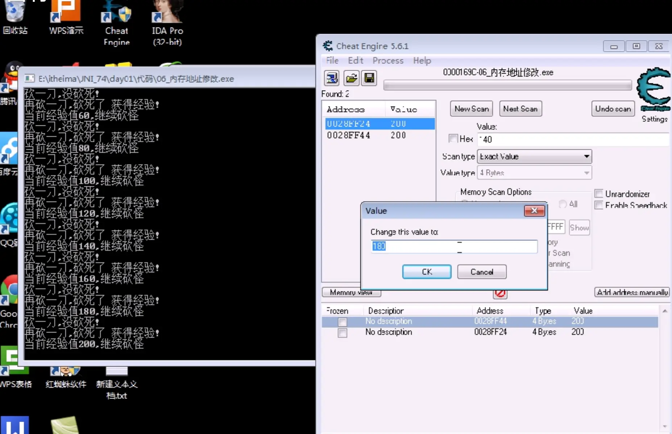Open the Cheat Engine desktop shortcut
The width and height of the screenshot is (672, 434).
point(116,23)
